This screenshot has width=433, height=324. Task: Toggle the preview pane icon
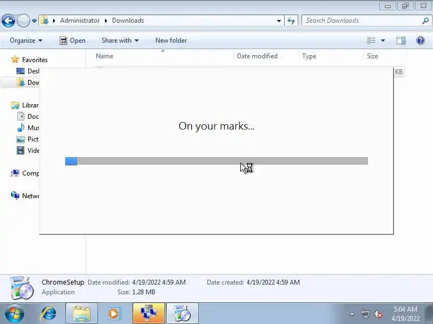[x=401, y=40]
